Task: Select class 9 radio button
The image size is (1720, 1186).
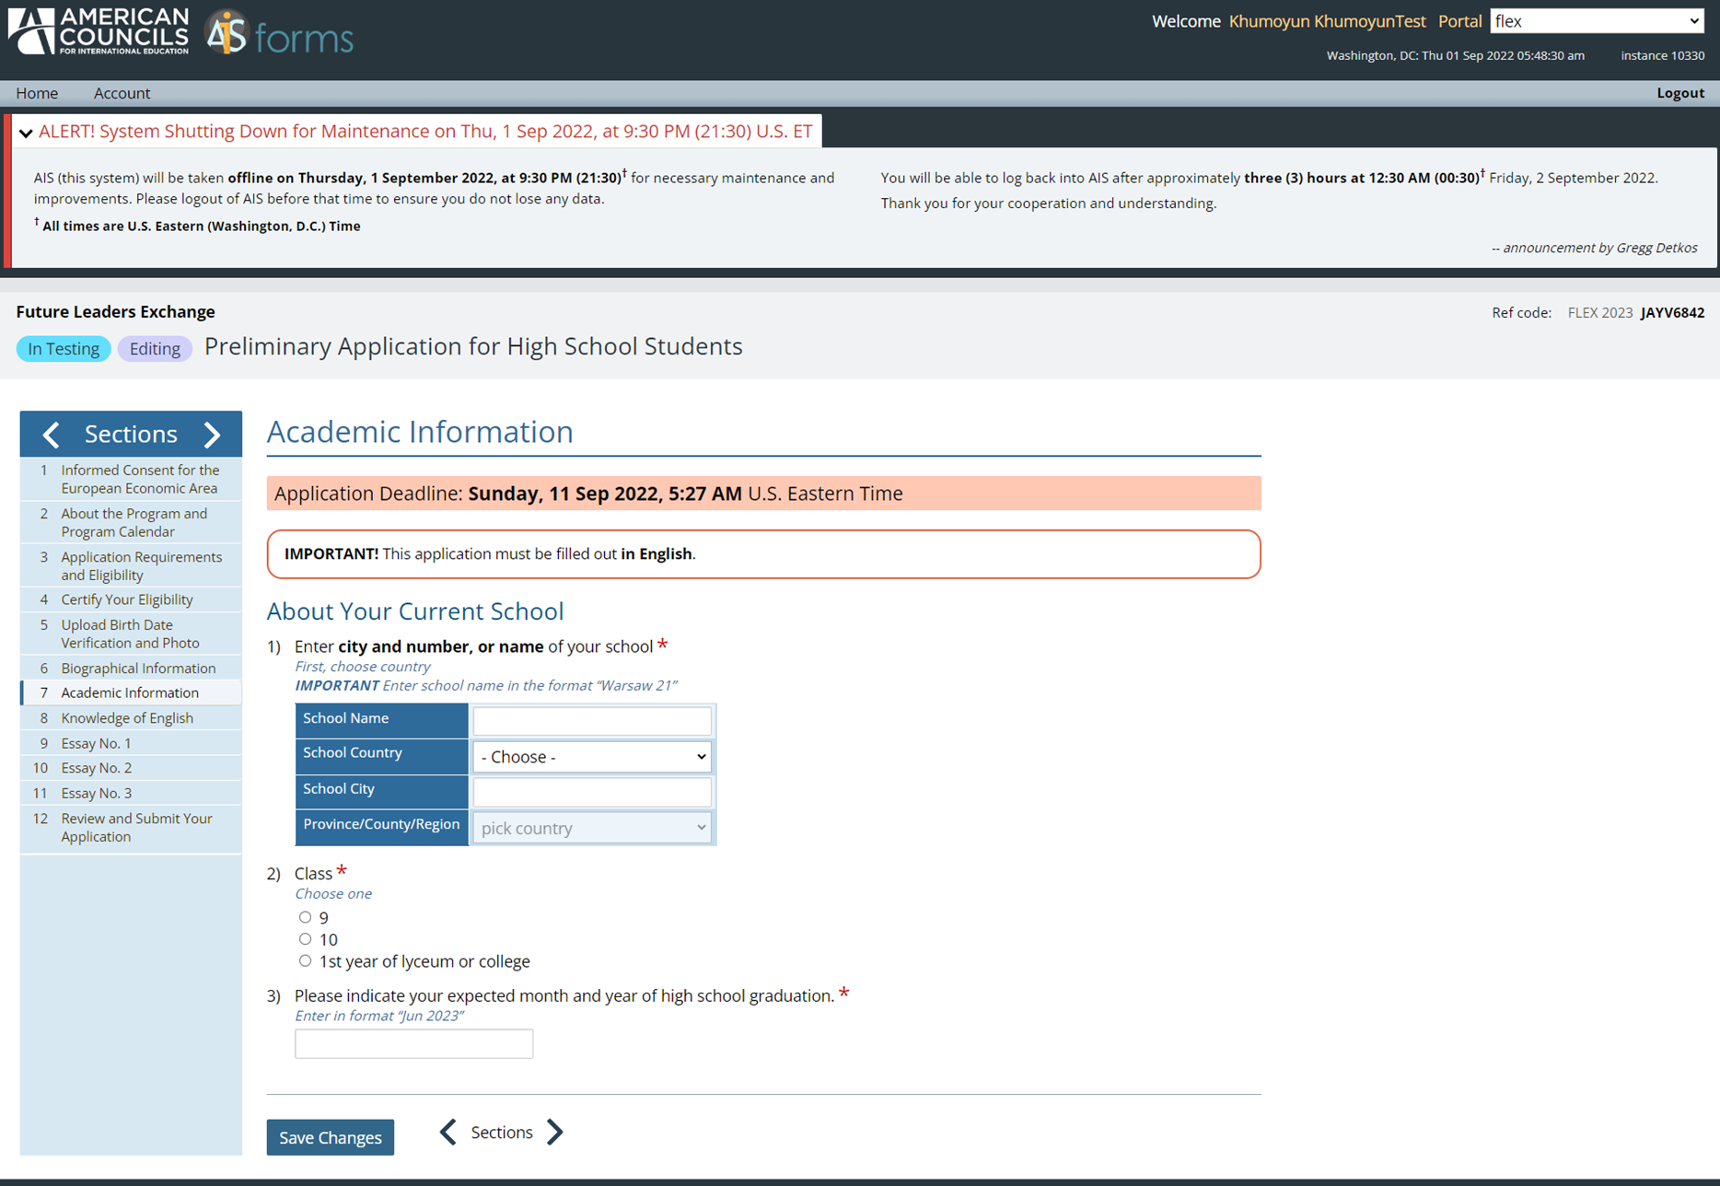Action: pyautogui.click(x=305, y=917)
